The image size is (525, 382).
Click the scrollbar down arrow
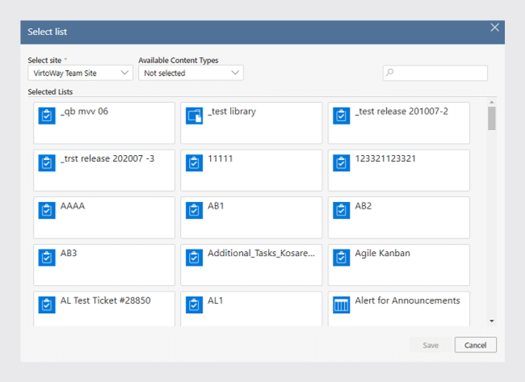click(x=492, y=321)
